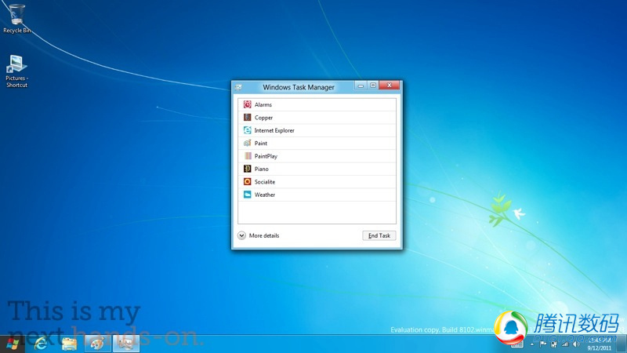Click the "Socialite" task name

point(265,182)
